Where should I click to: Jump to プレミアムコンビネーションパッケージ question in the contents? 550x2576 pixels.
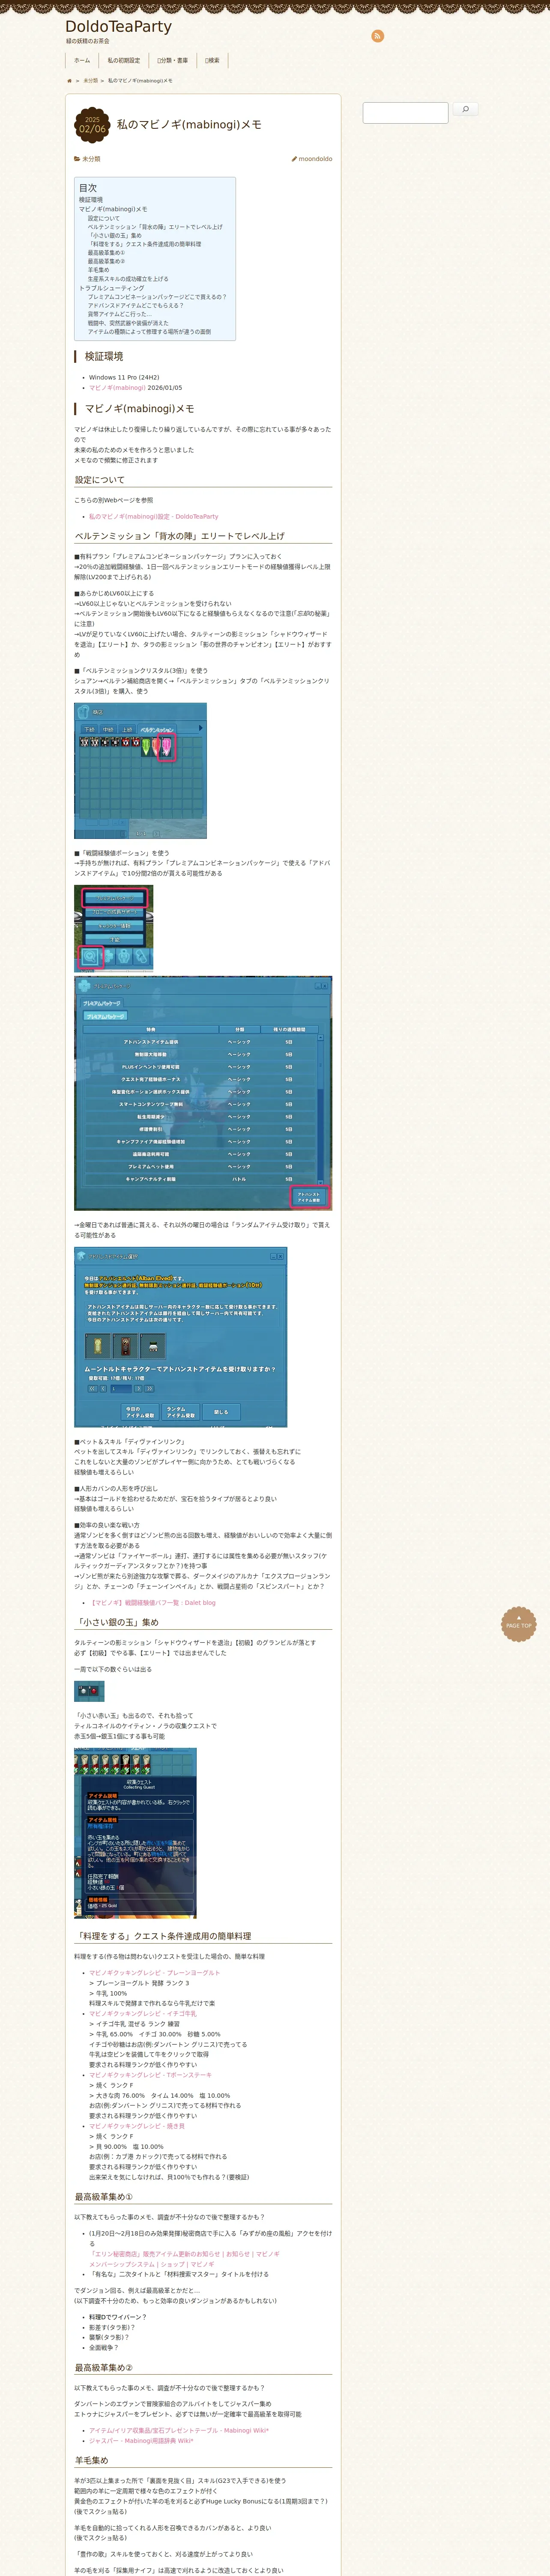tap(157, 297)
